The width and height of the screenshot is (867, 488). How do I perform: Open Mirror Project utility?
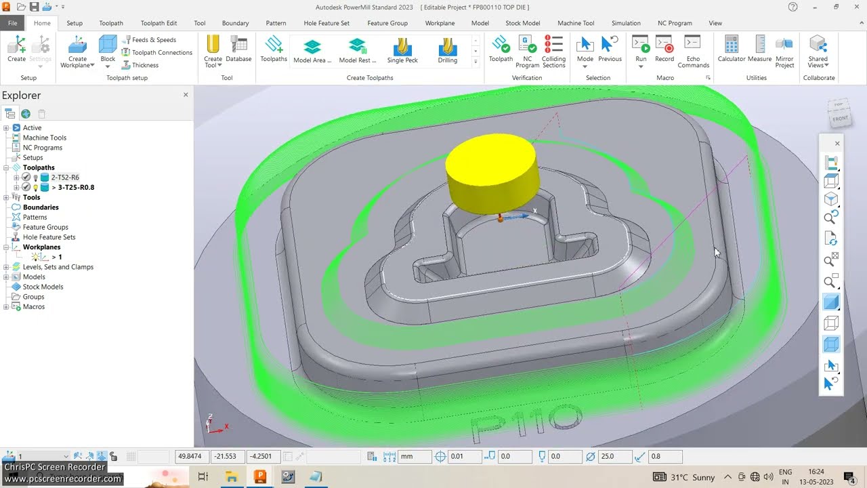(784, 52)
